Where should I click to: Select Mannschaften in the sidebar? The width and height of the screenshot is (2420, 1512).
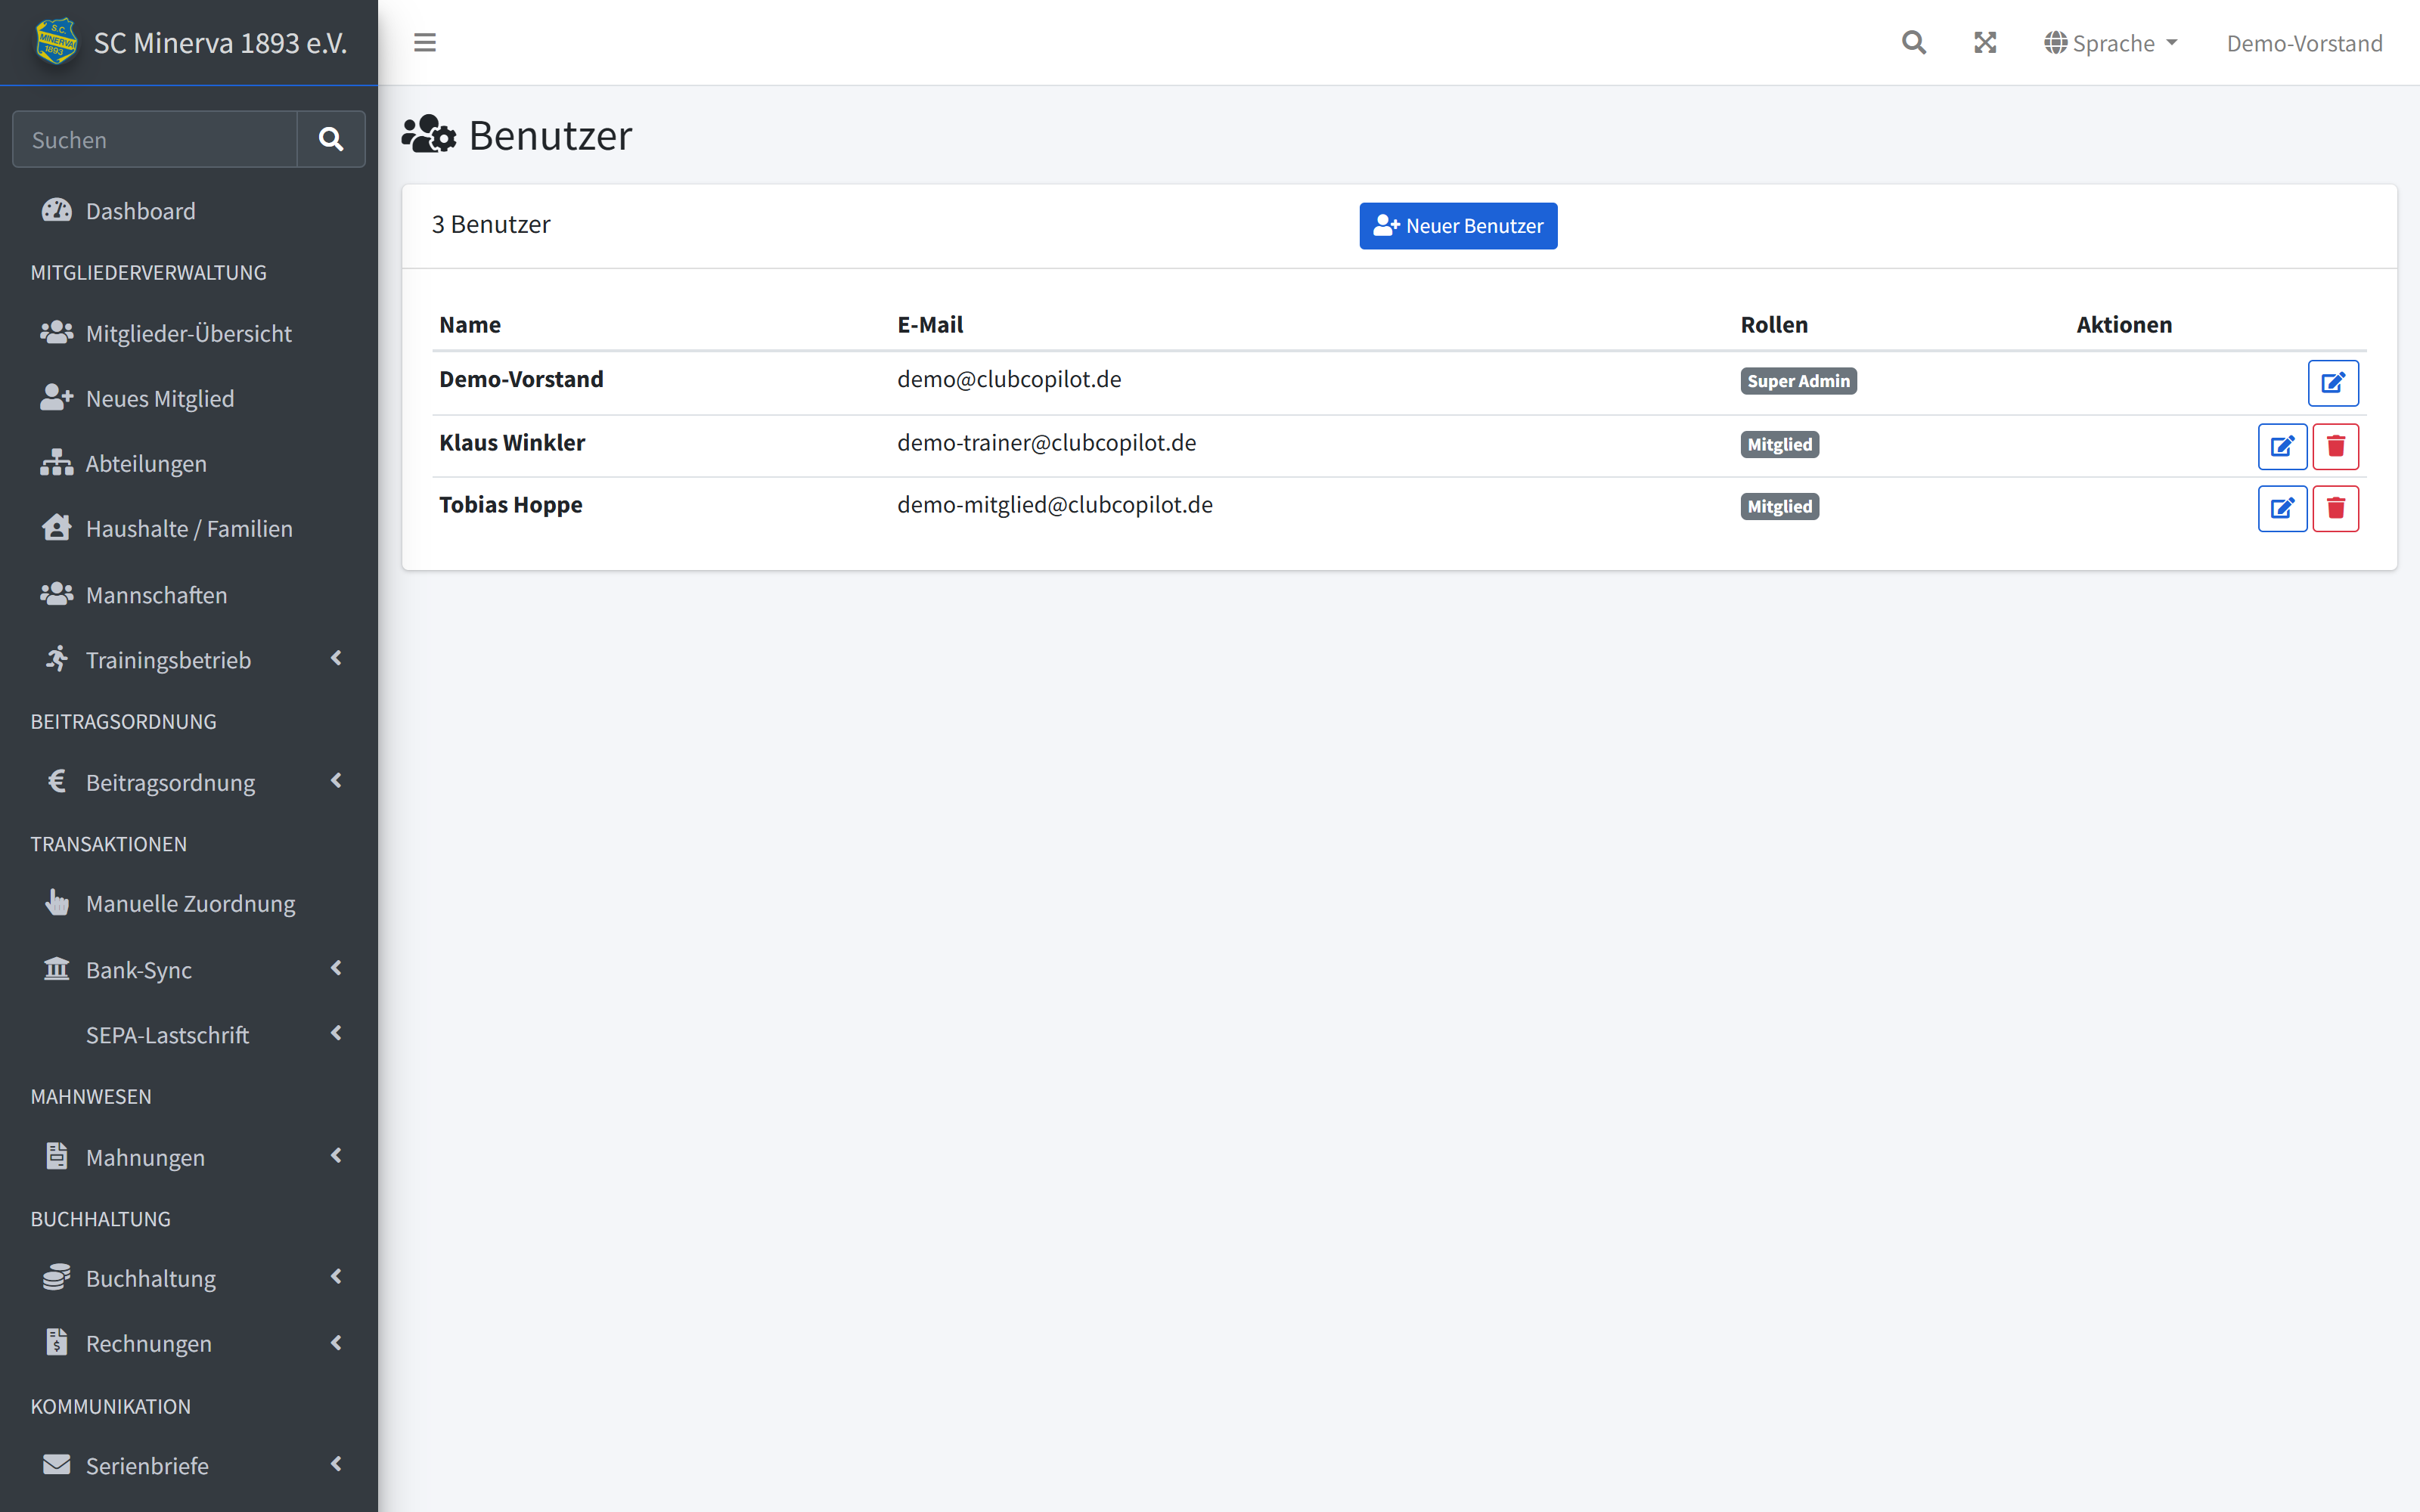tap(189, 594)
